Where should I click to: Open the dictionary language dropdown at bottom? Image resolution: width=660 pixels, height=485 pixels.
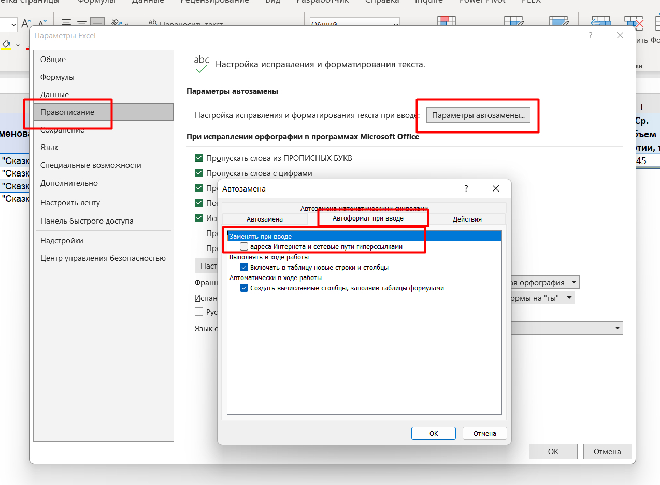tap(617, 328)
